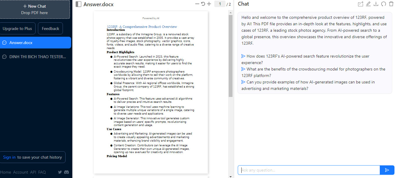
Task: Send the message with the arrow button
Action: (387, 170)
